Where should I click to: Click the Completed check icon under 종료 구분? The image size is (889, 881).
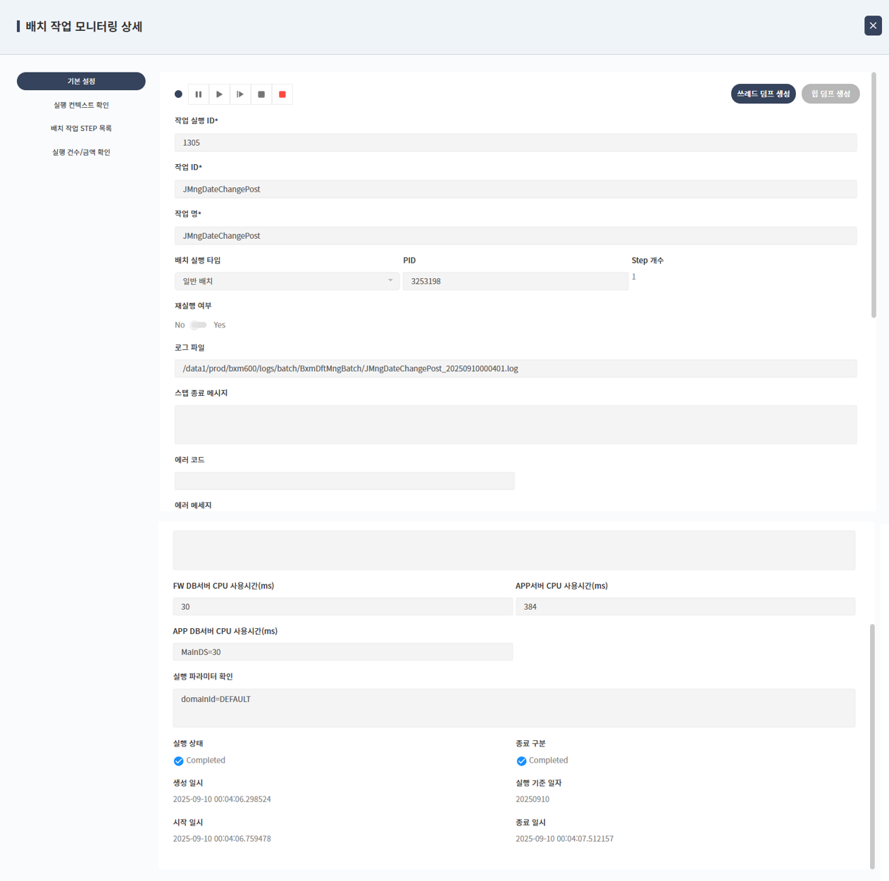pos(521,761)
